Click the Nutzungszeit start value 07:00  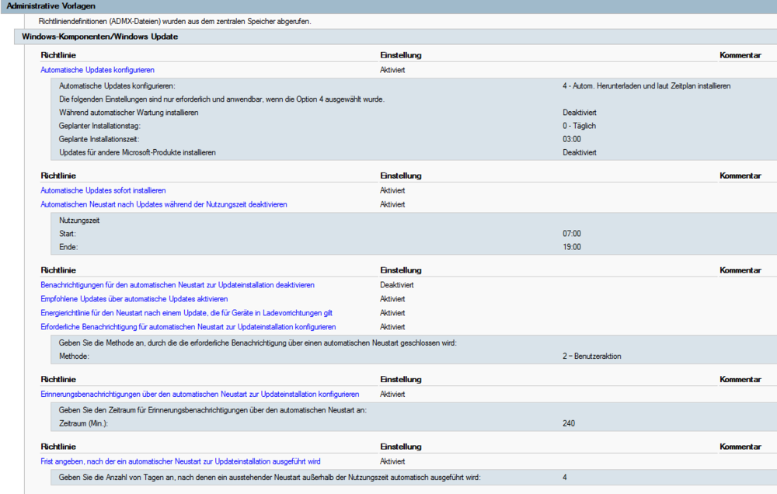[572, 234]
